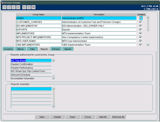The width and height of the screenshot is (160, 122).
Task: Click the 'MTS Implementation Team' description
Action: pyautogui.click(x=99, y=33)
